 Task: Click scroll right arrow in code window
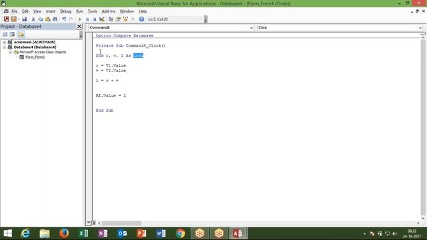pos(418,223)
